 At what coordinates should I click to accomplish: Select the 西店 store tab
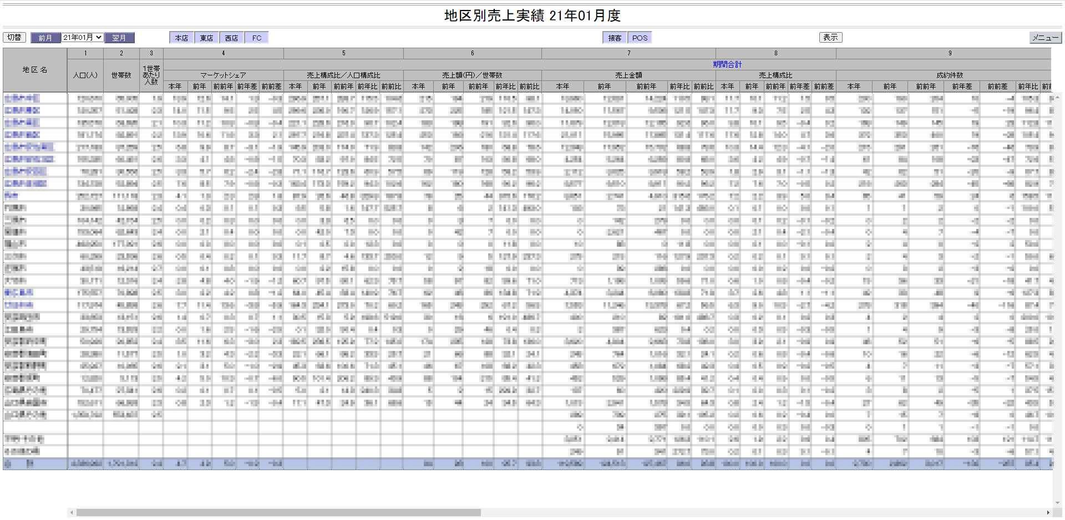pos(231,38)
